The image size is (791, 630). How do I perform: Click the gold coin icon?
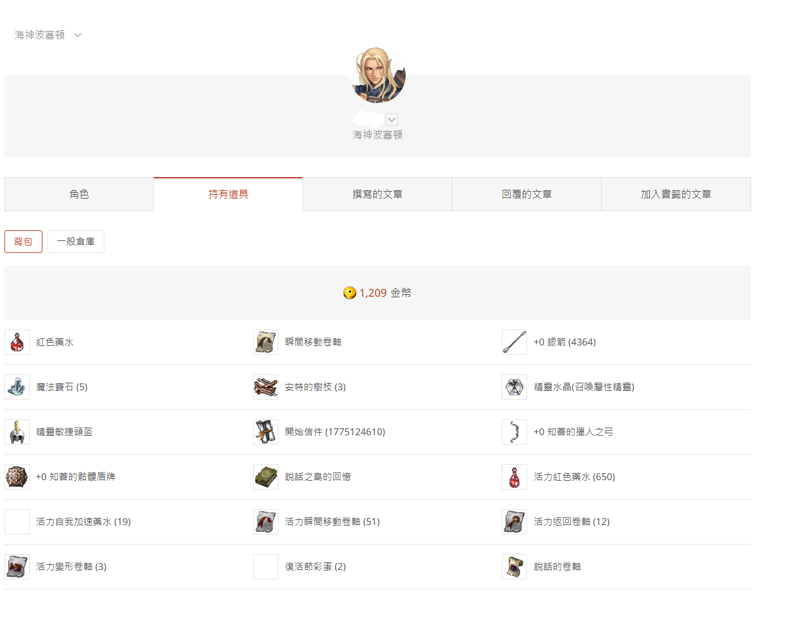pos(349,293)
